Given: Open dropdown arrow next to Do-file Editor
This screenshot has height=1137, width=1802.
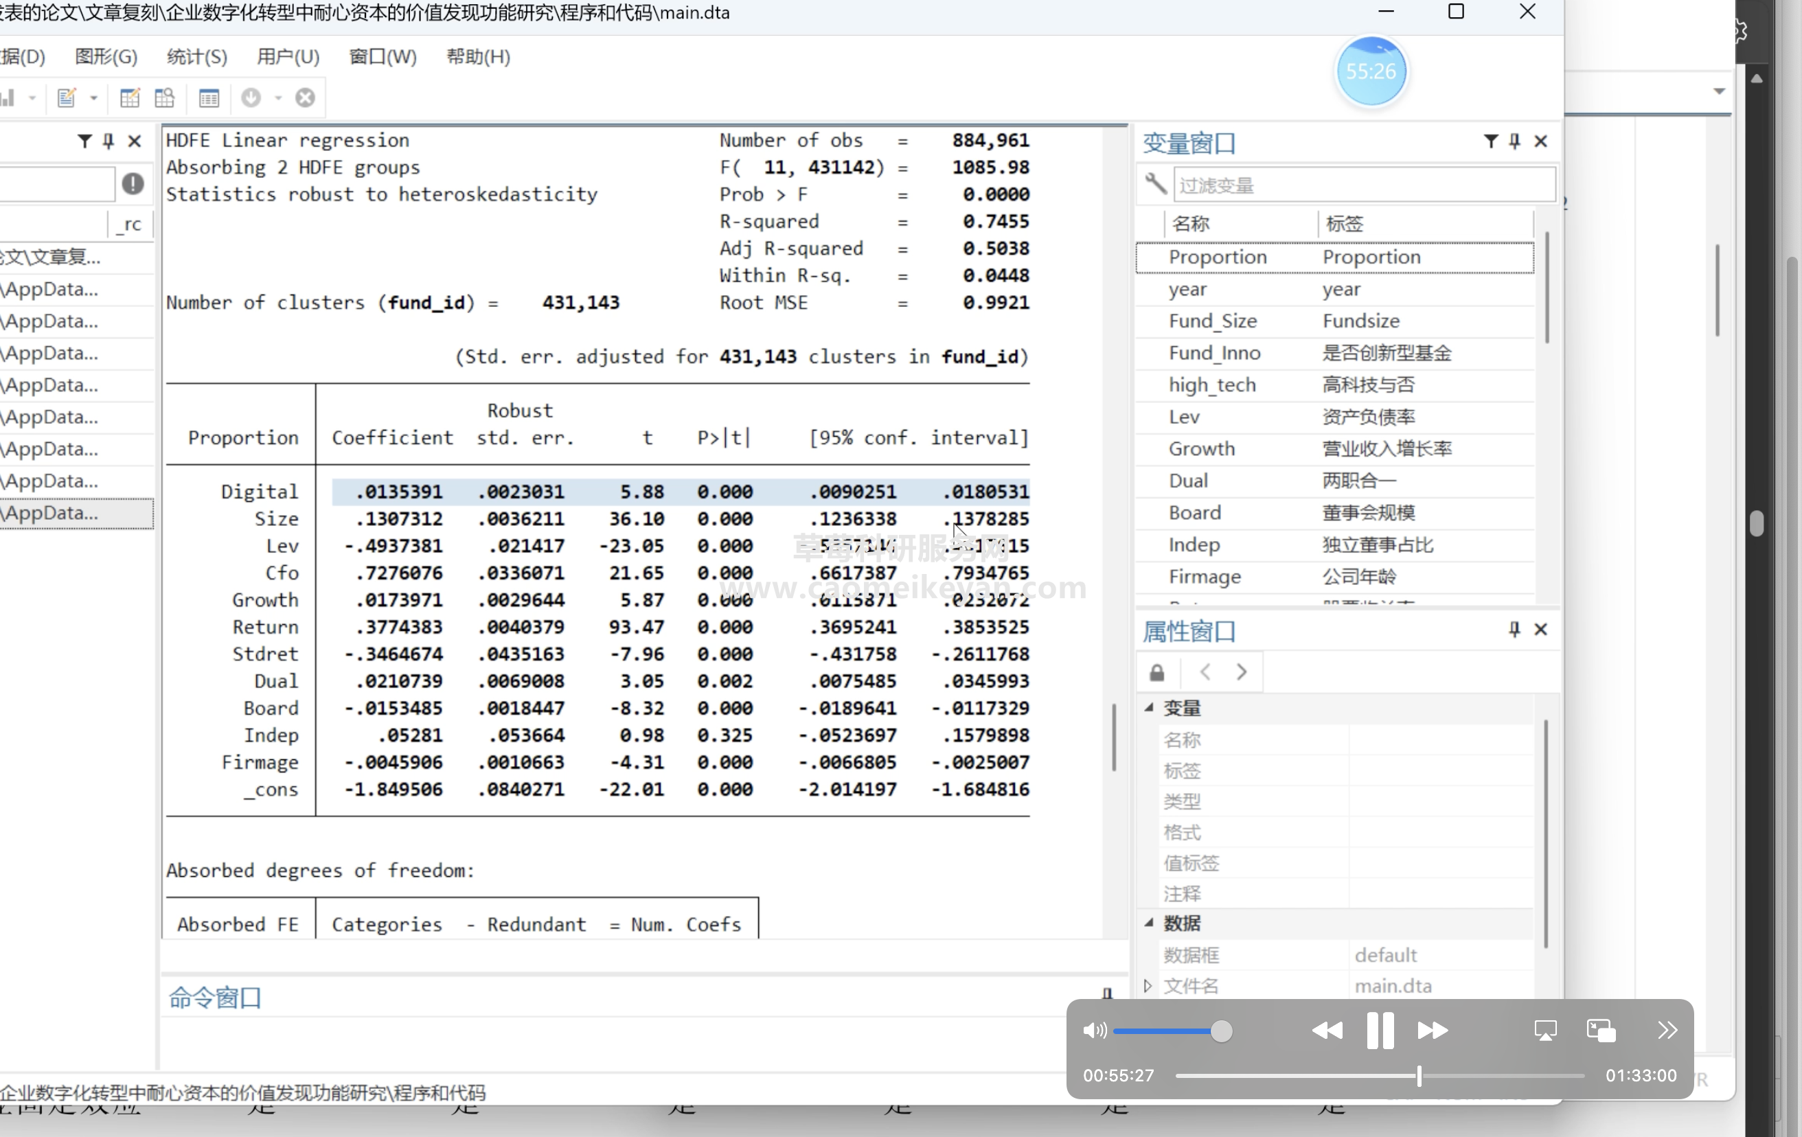Looking at the screenshot, I should pos(93,98).
